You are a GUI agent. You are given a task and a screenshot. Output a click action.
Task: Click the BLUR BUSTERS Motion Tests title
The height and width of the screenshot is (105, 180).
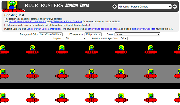click(x=57, y=6)
